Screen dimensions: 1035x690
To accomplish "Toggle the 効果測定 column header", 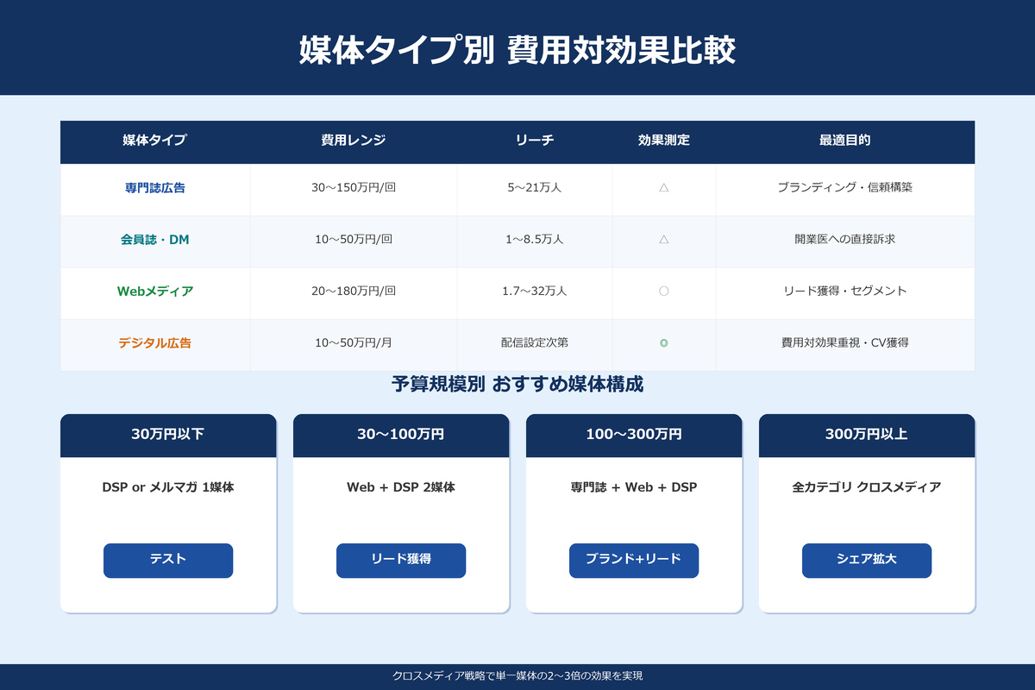I will (664, 141).
